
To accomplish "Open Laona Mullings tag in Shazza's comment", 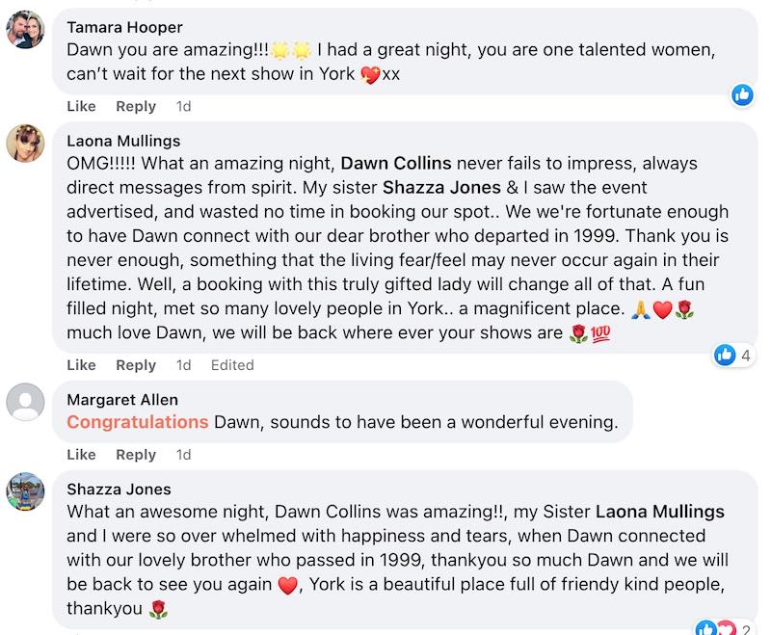I will [x=659, y=512].
